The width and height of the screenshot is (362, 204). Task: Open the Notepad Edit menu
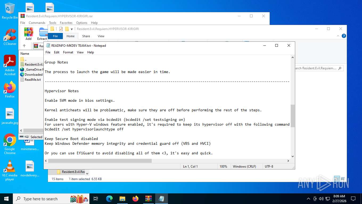pos(57,52)
